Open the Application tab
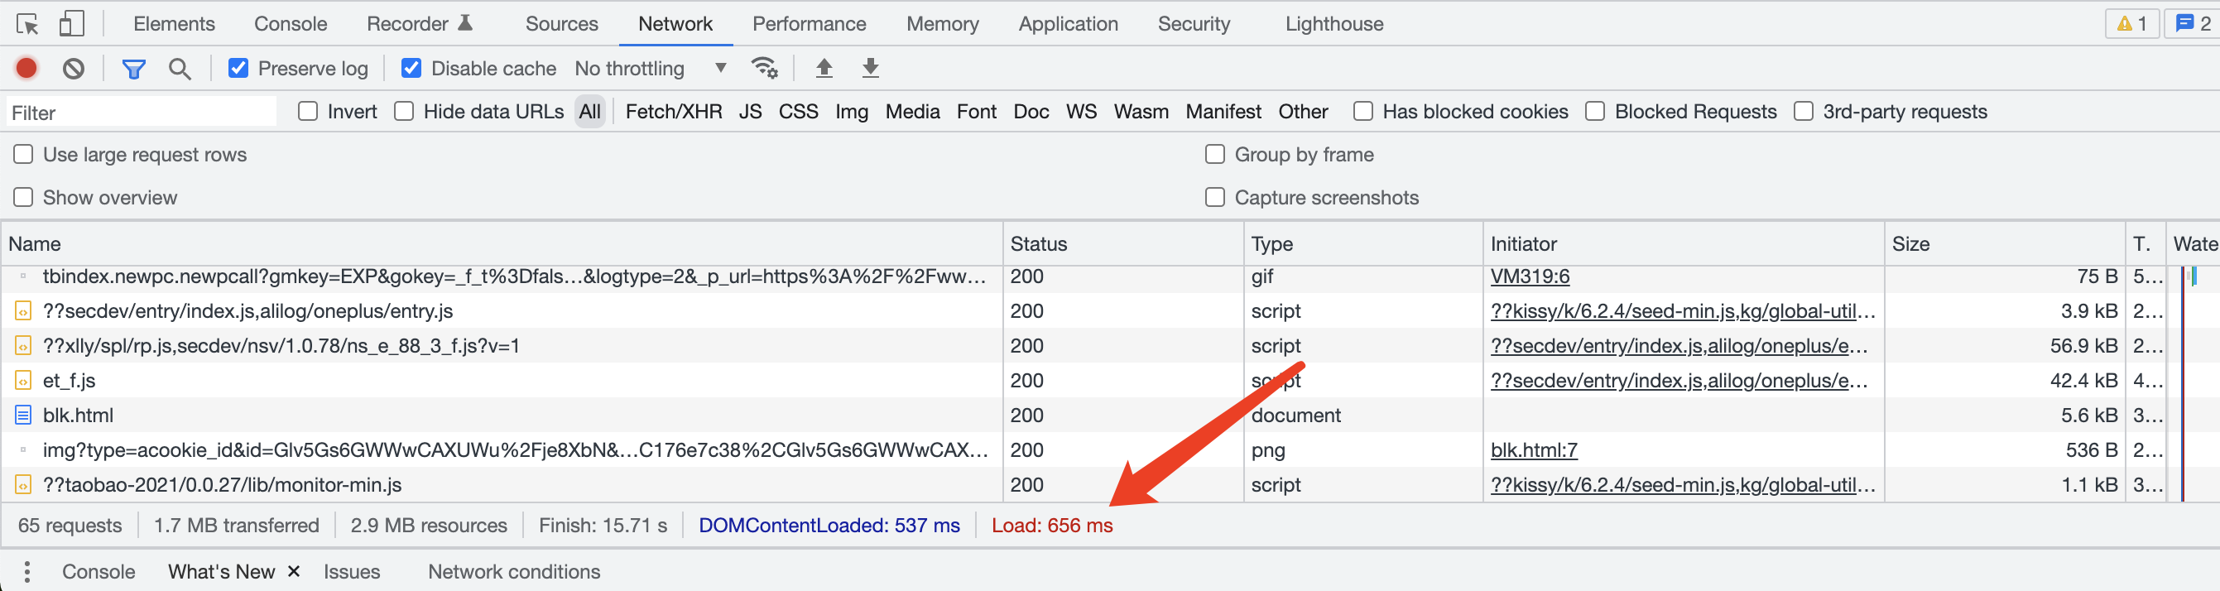This screenshot has height=591, width=2220. 1068,24
